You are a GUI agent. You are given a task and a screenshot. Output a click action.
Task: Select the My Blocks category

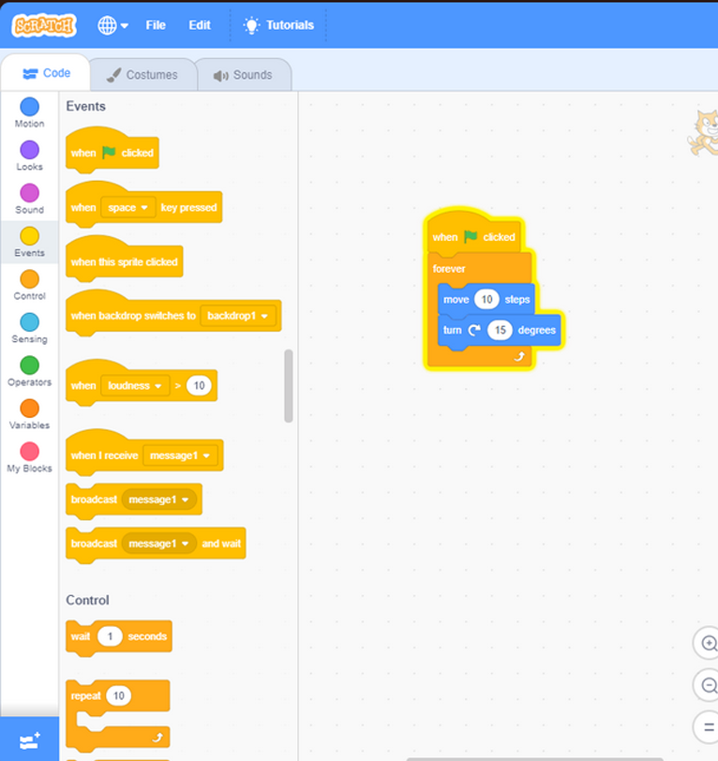tap(29, 457)
